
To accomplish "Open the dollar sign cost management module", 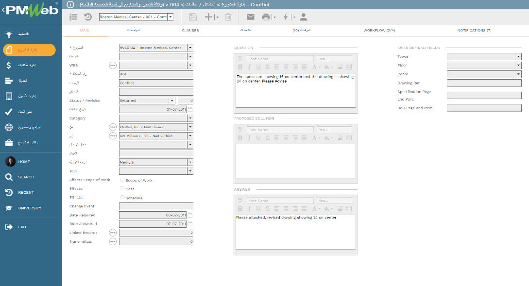I will point(9,65).
